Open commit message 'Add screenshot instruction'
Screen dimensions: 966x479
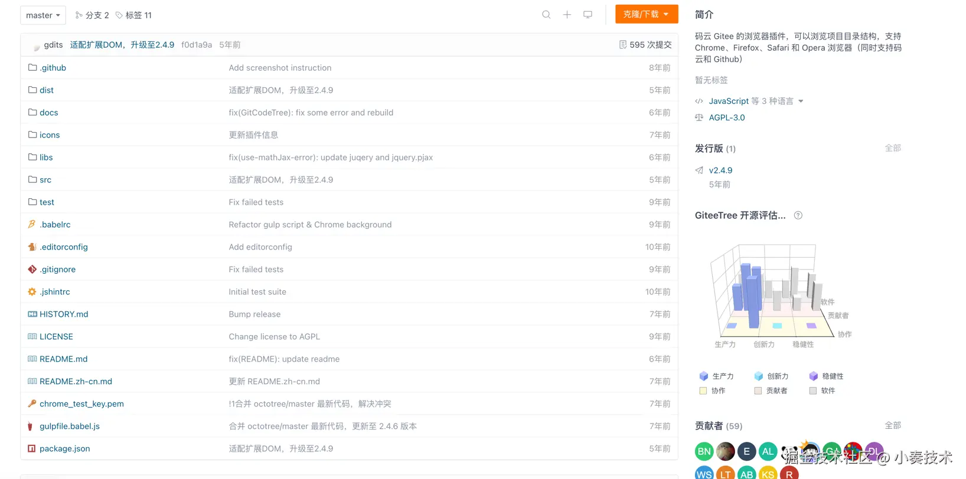(280, 68)
